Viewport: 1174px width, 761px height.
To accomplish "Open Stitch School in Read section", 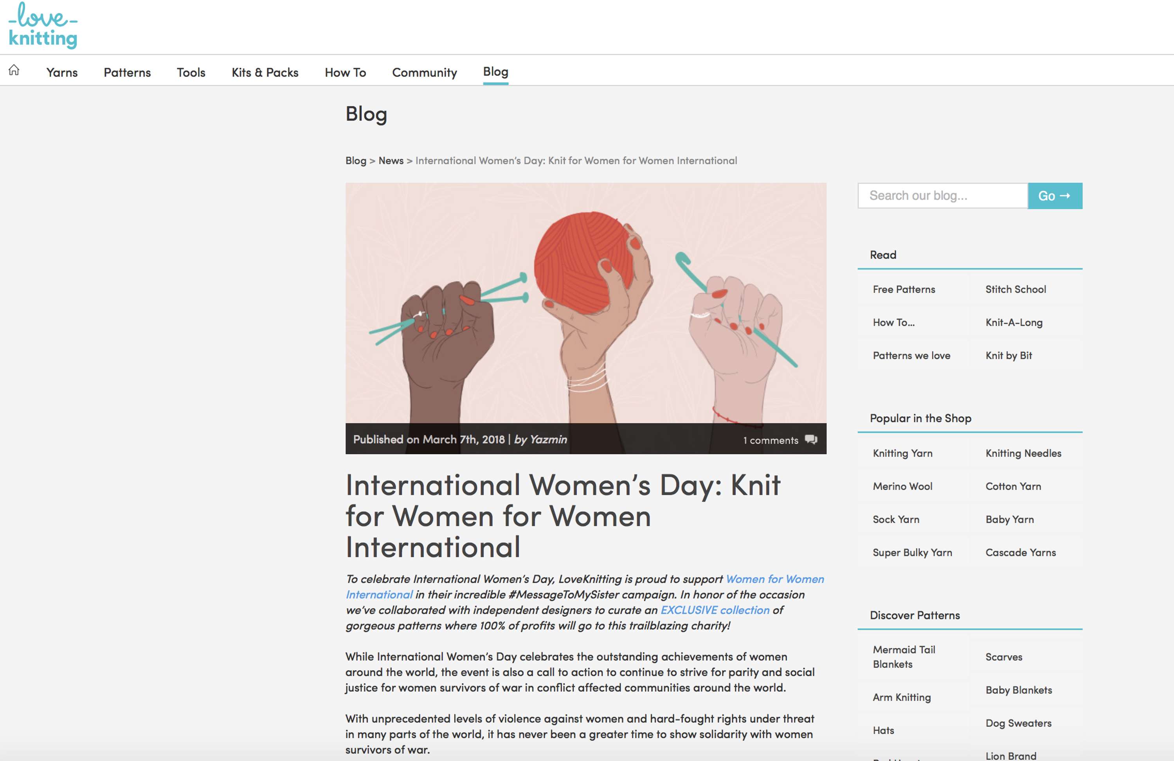I will [1016, 290].
